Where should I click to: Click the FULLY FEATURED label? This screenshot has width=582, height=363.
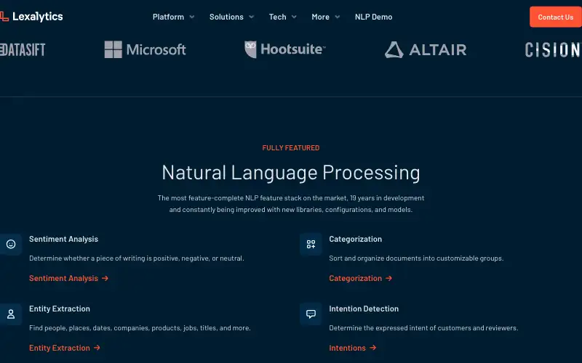pyautogui.click(x=291, y=148)
